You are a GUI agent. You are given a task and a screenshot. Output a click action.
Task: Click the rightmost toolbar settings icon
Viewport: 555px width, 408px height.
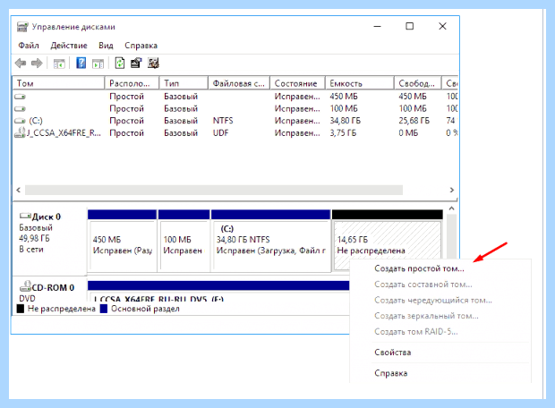point(154,64)
